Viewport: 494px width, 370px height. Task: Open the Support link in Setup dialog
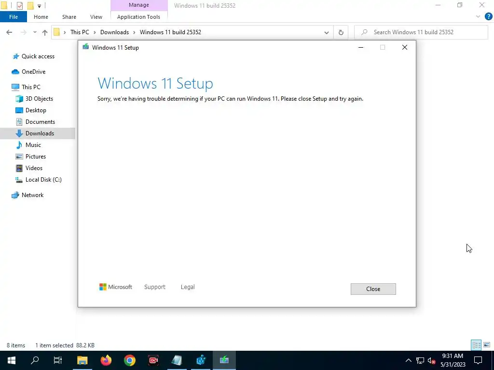(x=155, y=287)
